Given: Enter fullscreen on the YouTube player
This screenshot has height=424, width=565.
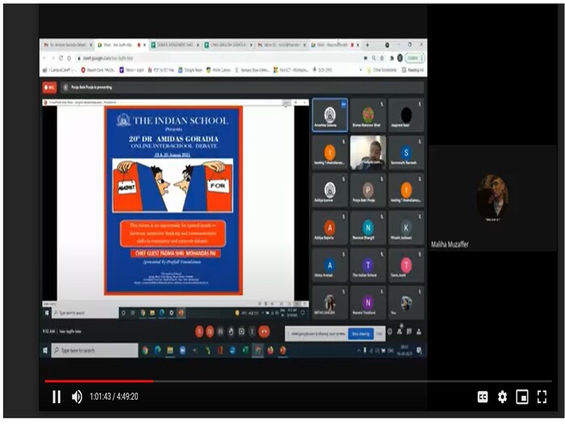Looking at the screenshot, I should coord(542,397).
